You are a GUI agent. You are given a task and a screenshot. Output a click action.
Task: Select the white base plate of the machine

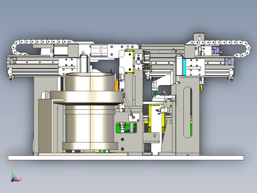tap(126, 158)
